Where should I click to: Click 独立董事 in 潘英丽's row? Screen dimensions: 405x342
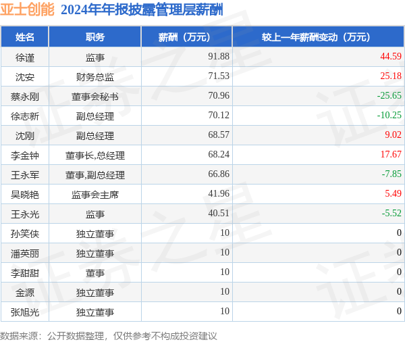click(95, 253)
